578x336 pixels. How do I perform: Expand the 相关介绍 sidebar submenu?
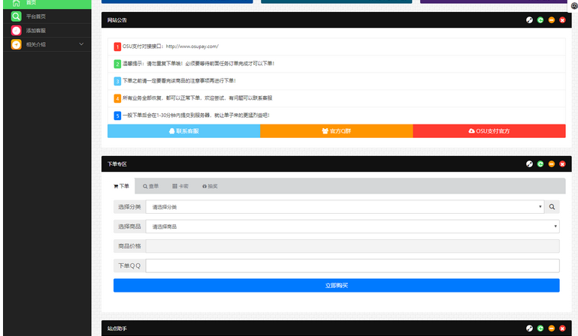point(81,45)
